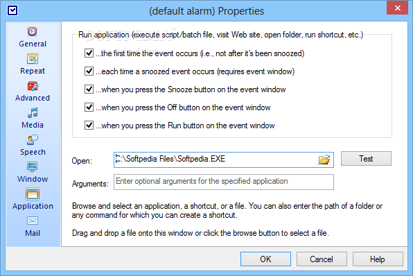Select the Repeat calendar icon
Viewport: 413px width, 276px height.
pos(33,59)
